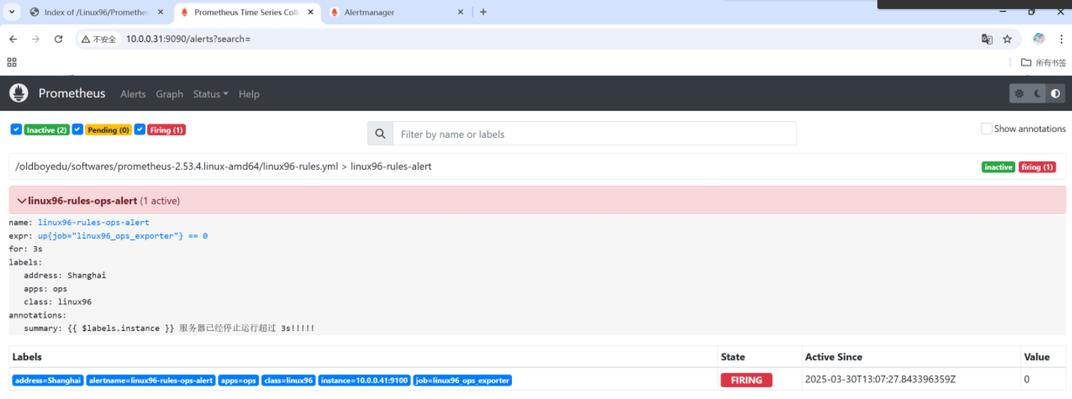Reload the page with refresh icon
The height and width of the screenshot is (399, 1072).
tap(58, 39)
